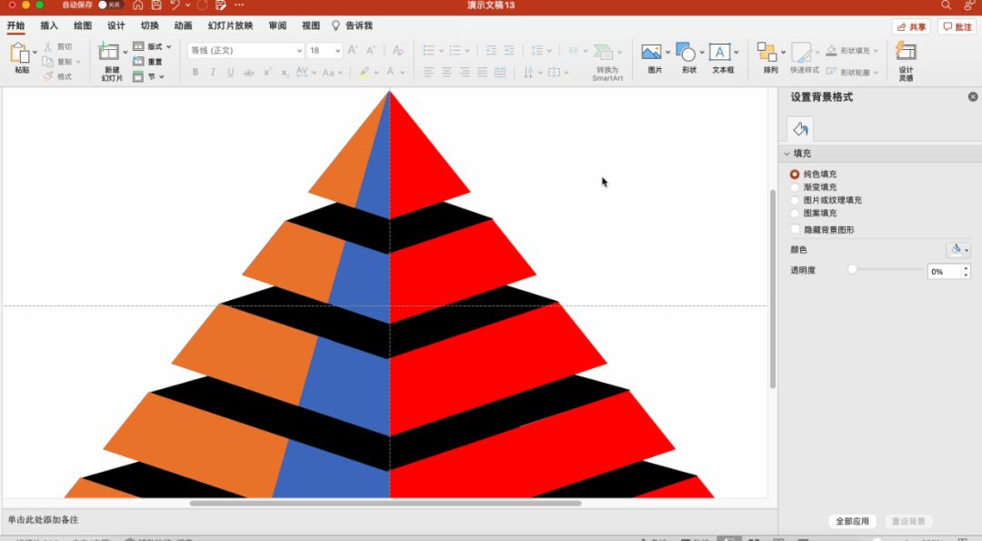Click the Share button
The image size is (982, 541).
[911, 27]
